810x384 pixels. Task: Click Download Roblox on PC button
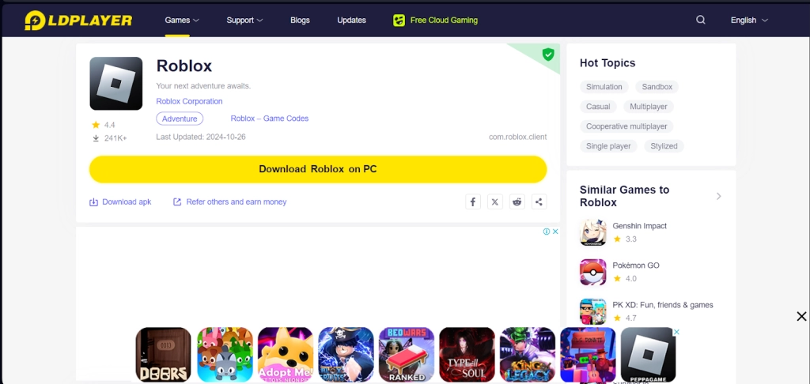pos(318,169)
